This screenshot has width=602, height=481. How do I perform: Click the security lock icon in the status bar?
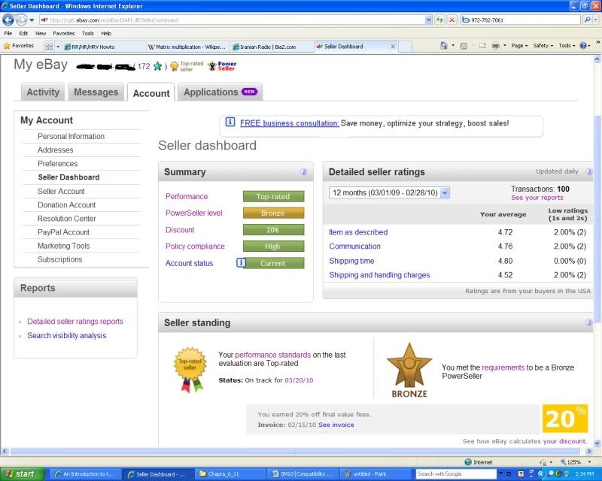tap(543, 462)
